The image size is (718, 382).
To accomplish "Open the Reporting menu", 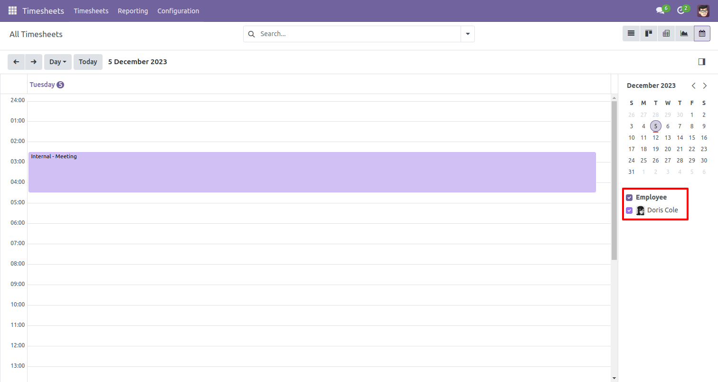I will click(133, 10).
